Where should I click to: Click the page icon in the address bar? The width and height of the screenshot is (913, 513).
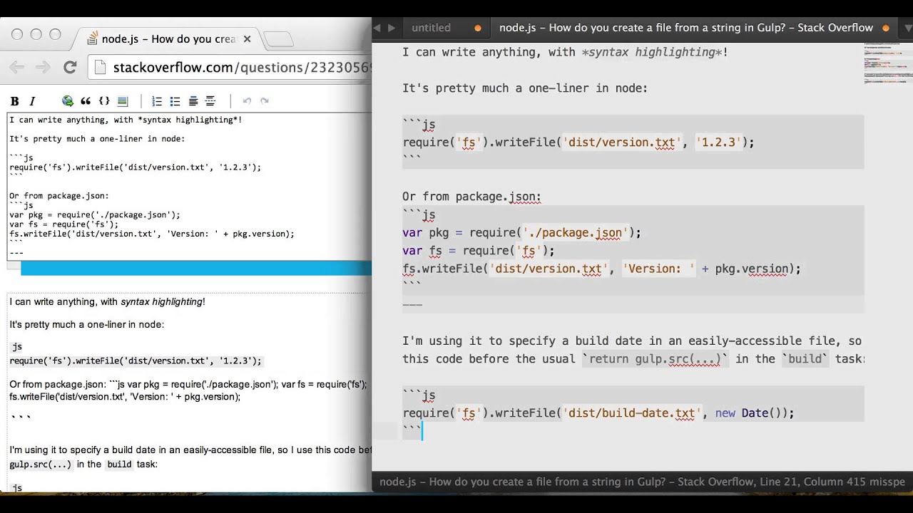click(x=101, y=68)
